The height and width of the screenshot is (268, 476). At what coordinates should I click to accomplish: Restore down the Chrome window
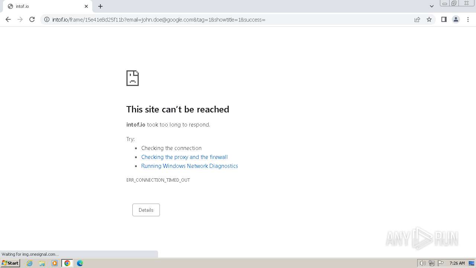point(454,3)
